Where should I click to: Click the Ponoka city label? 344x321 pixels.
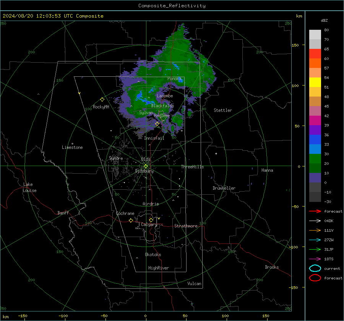(174, 79)
